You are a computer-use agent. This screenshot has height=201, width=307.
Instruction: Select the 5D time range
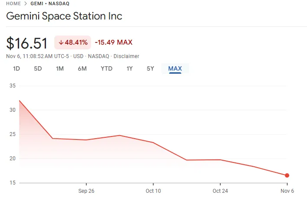click(38, 68)
